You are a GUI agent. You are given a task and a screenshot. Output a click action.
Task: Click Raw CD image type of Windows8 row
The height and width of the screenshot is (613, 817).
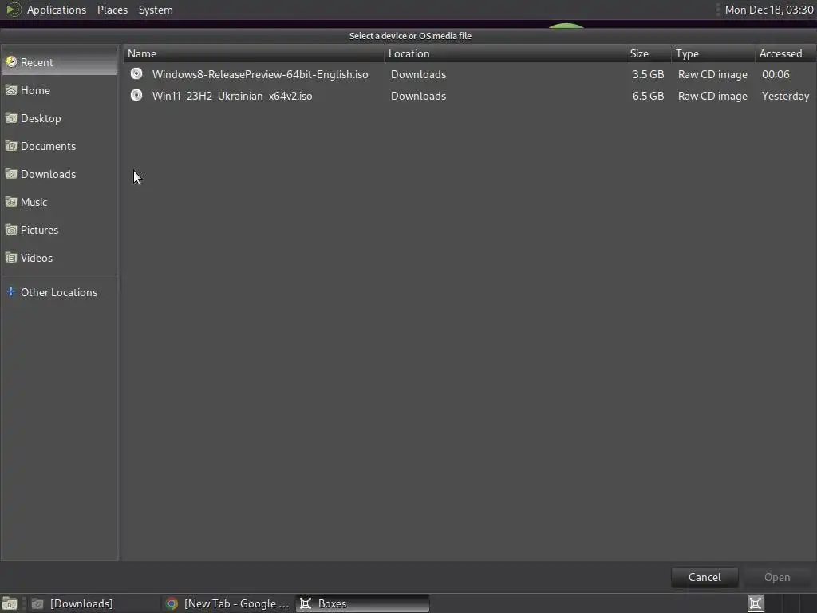(712, 74)
